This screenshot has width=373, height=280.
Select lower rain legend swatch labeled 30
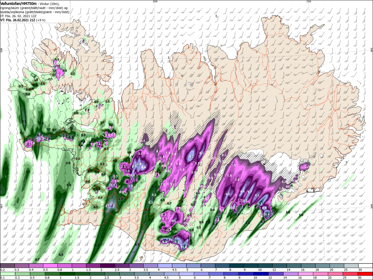(x=365, y=274)
